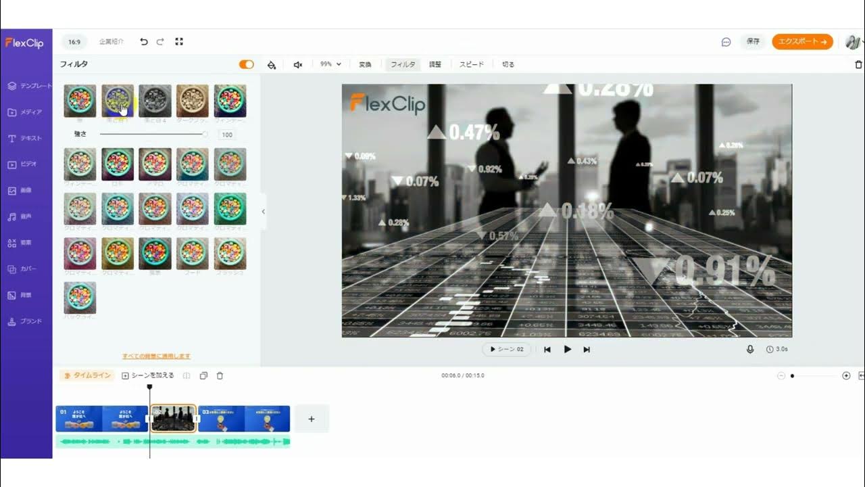Open the paint bucket fill tool
The image size is (865, 487).
click(272, 65)
